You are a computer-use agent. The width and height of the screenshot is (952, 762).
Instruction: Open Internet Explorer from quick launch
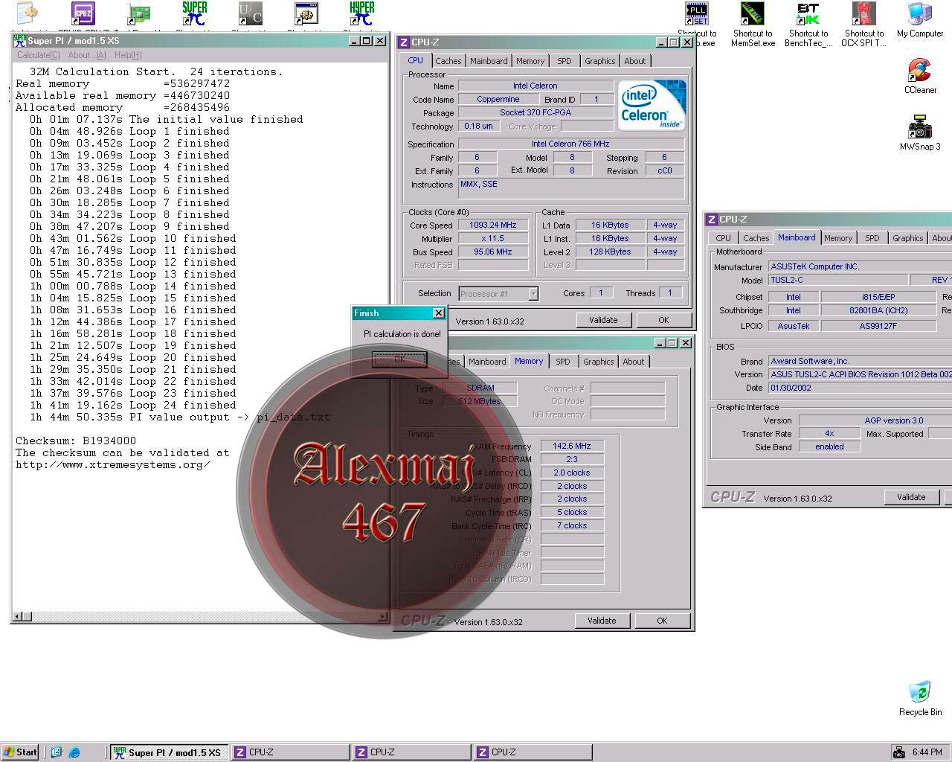pos(74,752)
